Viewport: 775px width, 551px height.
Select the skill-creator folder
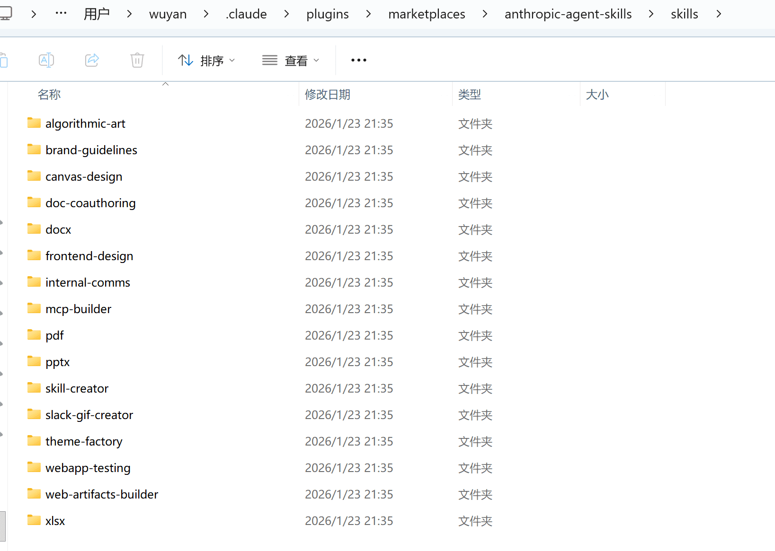[77, 388]
